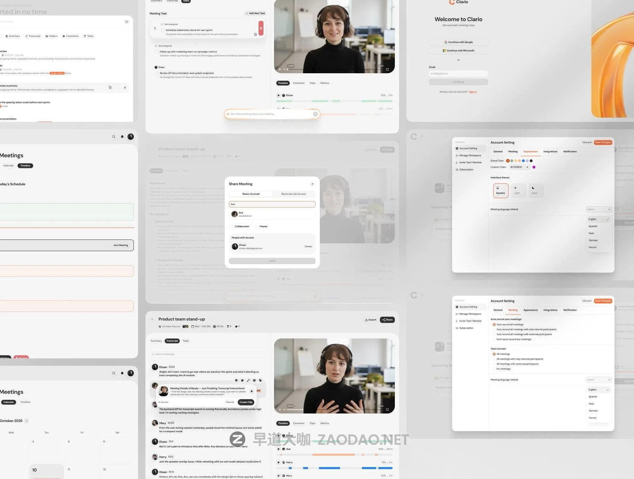This screenshot has width=634, height=479.
Task: Click the copy icon in transcript selection toolbar
Action: coord(260,380)
